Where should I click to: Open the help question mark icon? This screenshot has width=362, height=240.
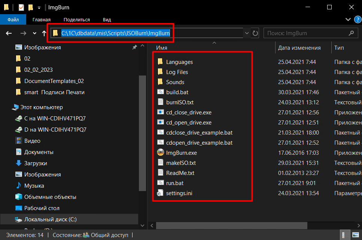(x=355, y=19)
